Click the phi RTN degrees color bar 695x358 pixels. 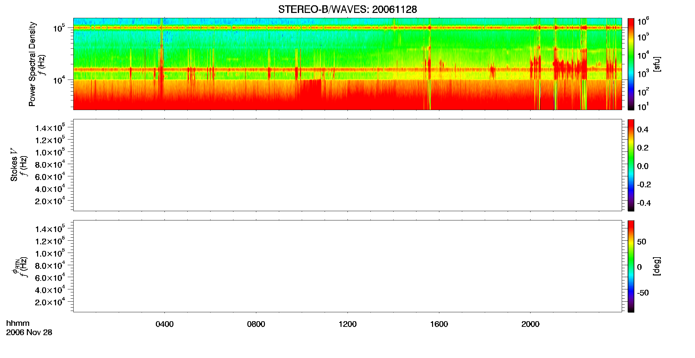click(631, 266)
